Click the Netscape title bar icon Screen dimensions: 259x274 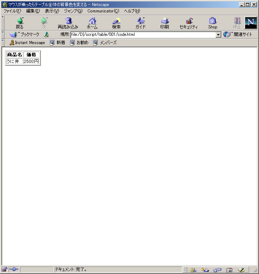click(x=5, y=5)
